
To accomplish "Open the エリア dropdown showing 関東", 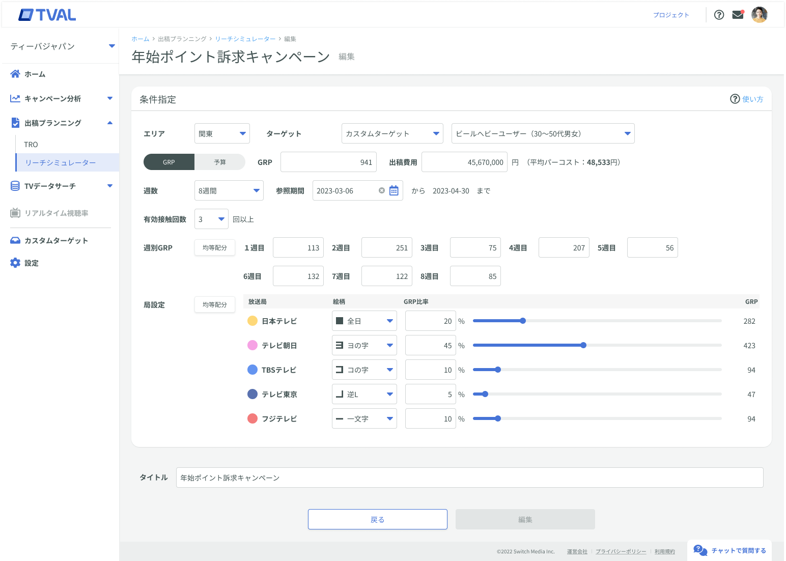I will click(222, 133).
